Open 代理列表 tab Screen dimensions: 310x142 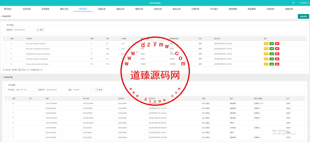point(195,9)
